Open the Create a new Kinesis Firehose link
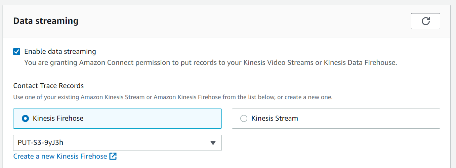This screenshot has width=456, height=168. [x=60, y=156]
